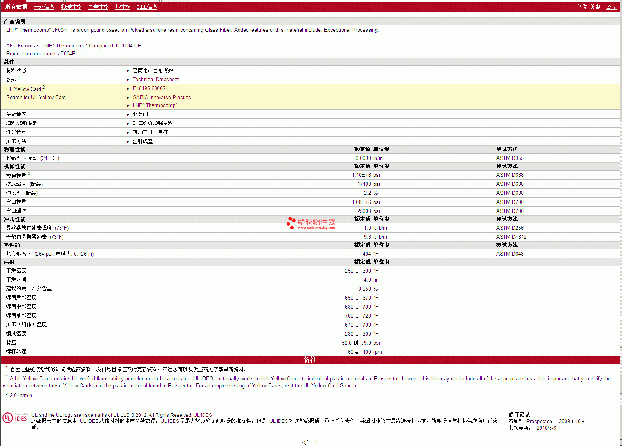Click the LNP* Thermocomp* search link
Screen dimensions: 622x447
(155, 105)
